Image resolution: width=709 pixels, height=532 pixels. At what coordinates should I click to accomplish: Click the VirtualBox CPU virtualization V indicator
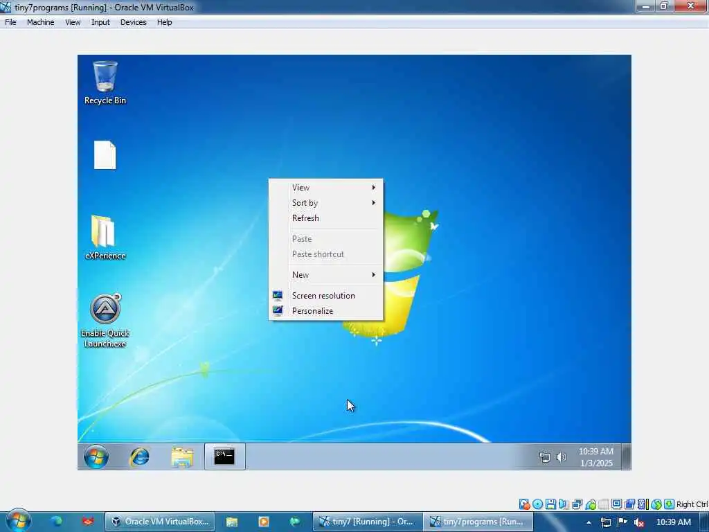pos(643,504)
